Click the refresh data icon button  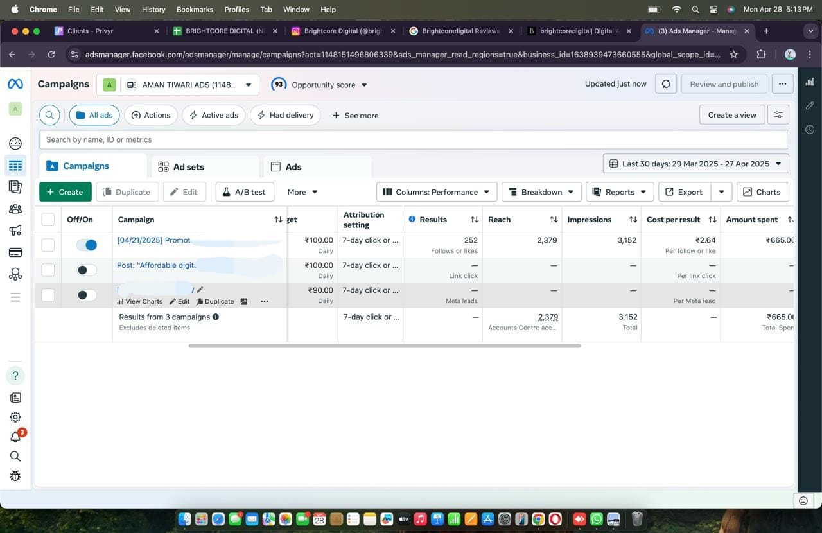coord(666,84)
